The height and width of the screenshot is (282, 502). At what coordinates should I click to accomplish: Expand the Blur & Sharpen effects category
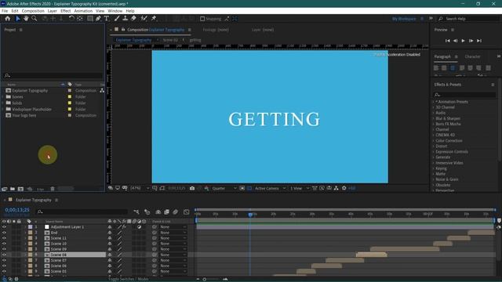point(434,118)
